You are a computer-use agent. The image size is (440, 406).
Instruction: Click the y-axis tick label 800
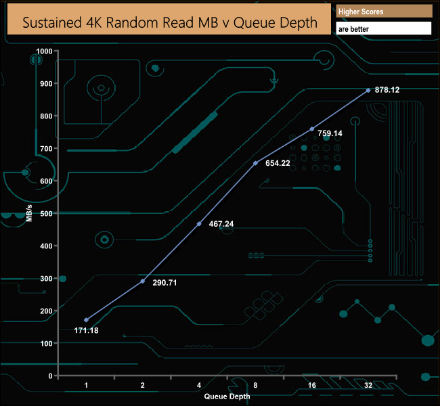pos(46,116)
